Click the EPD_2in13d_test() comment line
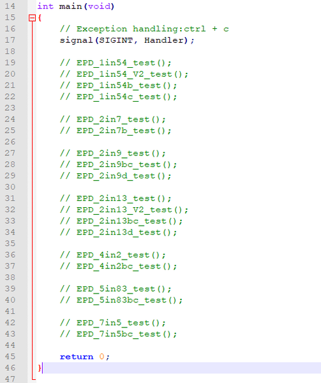321x383 pixels. (119, 232)
